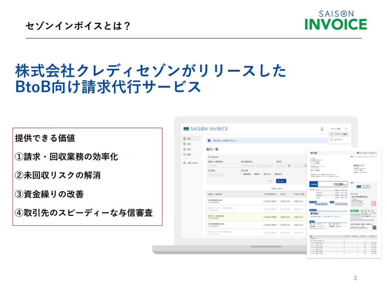Open the calendar icon in the first date field
The width and height of the screenshot is (387, 291).
289,166
